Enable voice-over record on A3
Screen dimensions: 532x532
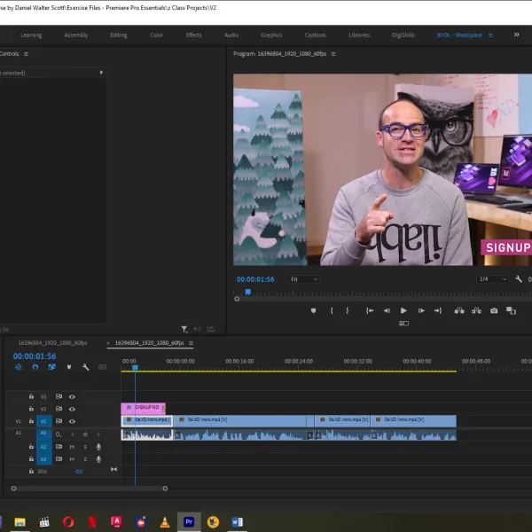coord(98,459)
